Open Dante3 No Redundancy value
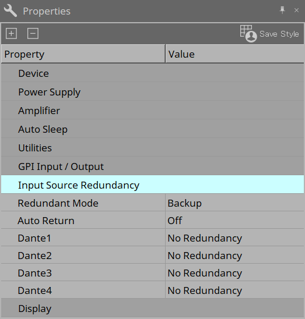This screenshot has width=305, height=319. point(234,273)
